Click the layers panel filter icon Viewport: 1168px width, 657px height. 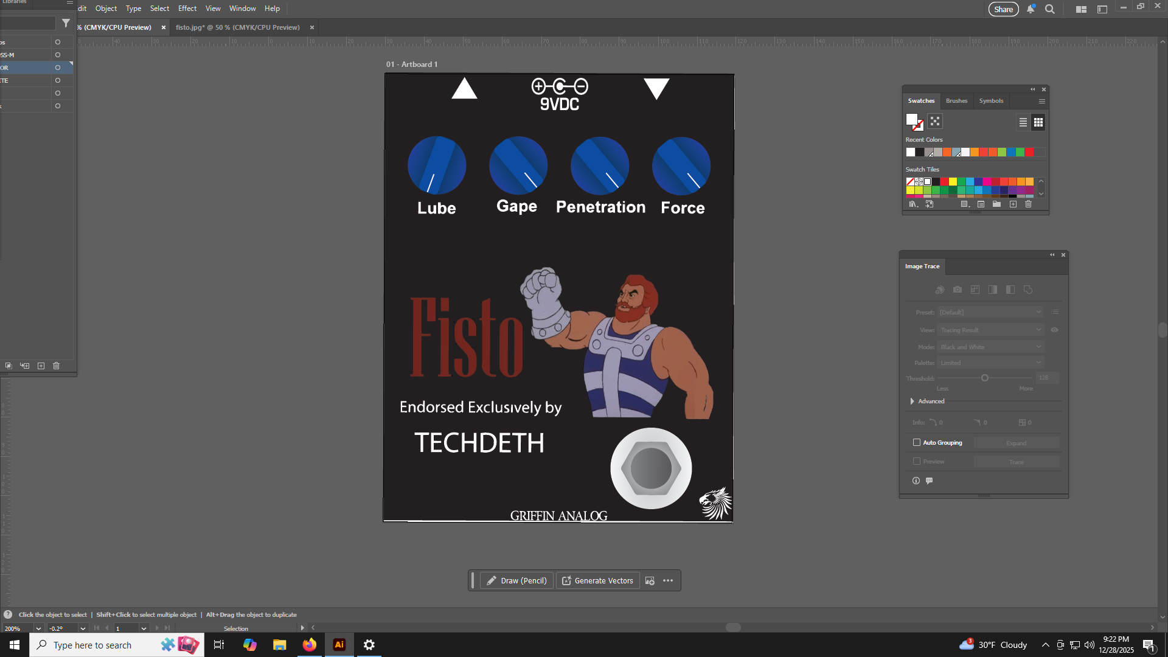pyautogui.click(x=66, y=23)
